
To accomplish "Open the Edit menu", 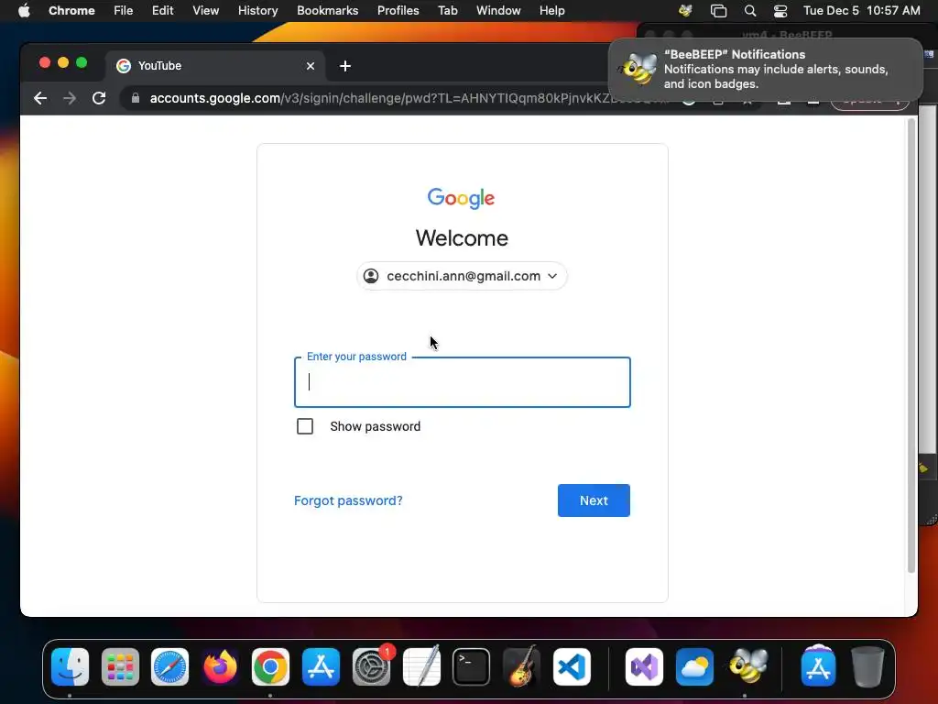I will click(163, 10).
